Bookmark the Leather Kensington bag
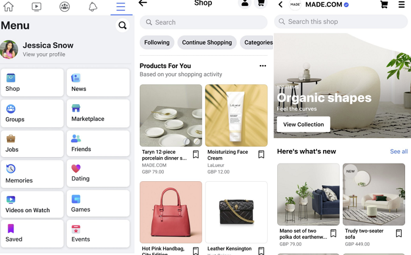Screen dimensions: 411x255 pos(261,251)
